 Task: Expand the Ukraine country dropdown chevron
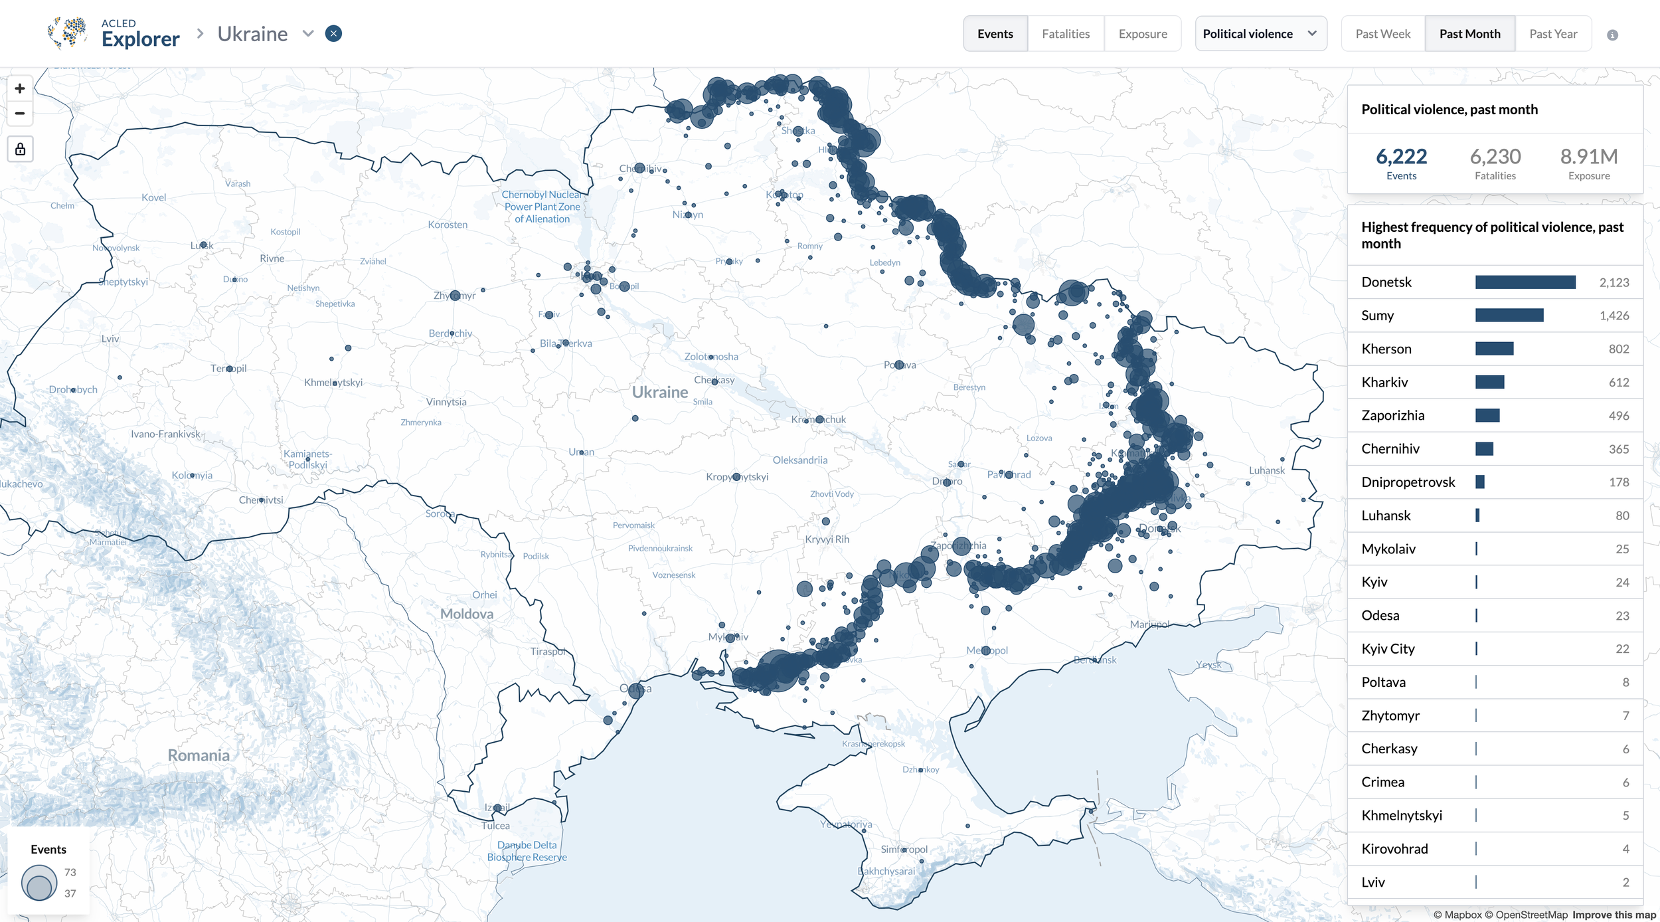pyautogui.click(x=308, y=34)
